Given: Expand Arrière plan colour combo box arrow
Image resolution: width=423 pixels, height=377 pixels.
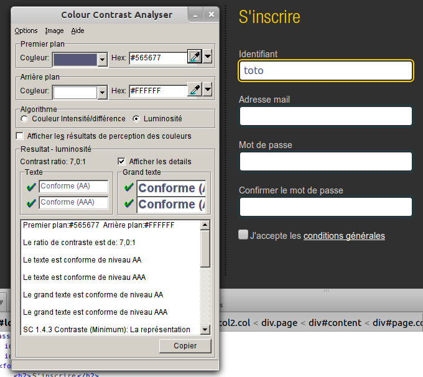Looking at the screenshot, I should pos(102,93).
